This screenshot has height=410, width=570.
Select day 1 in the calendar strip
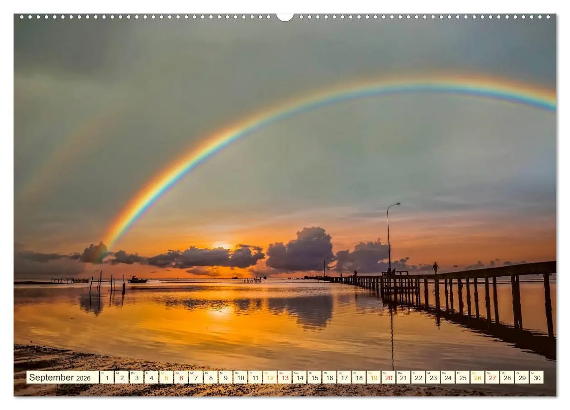107,377
